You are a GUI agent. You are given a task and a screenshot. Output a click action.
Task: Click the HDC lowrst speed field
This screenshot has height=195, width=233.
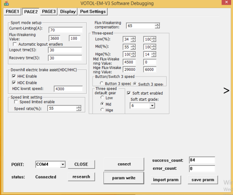coord(68,89)
